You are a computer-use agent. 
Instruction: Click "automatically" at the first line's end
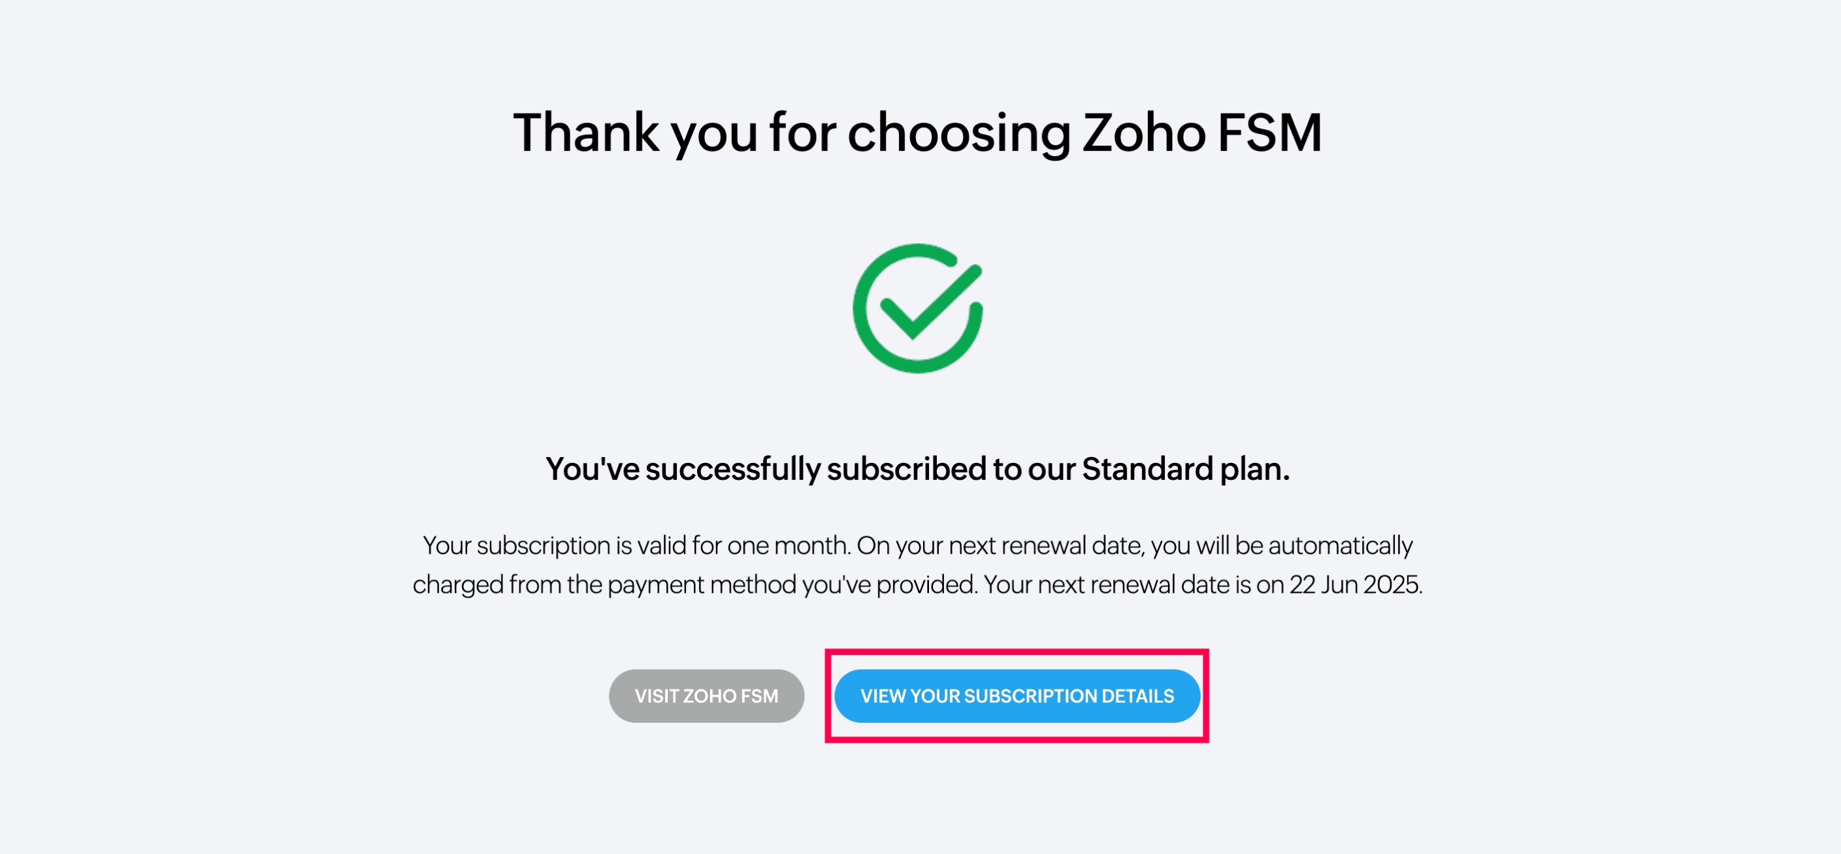pos(1340,546)
